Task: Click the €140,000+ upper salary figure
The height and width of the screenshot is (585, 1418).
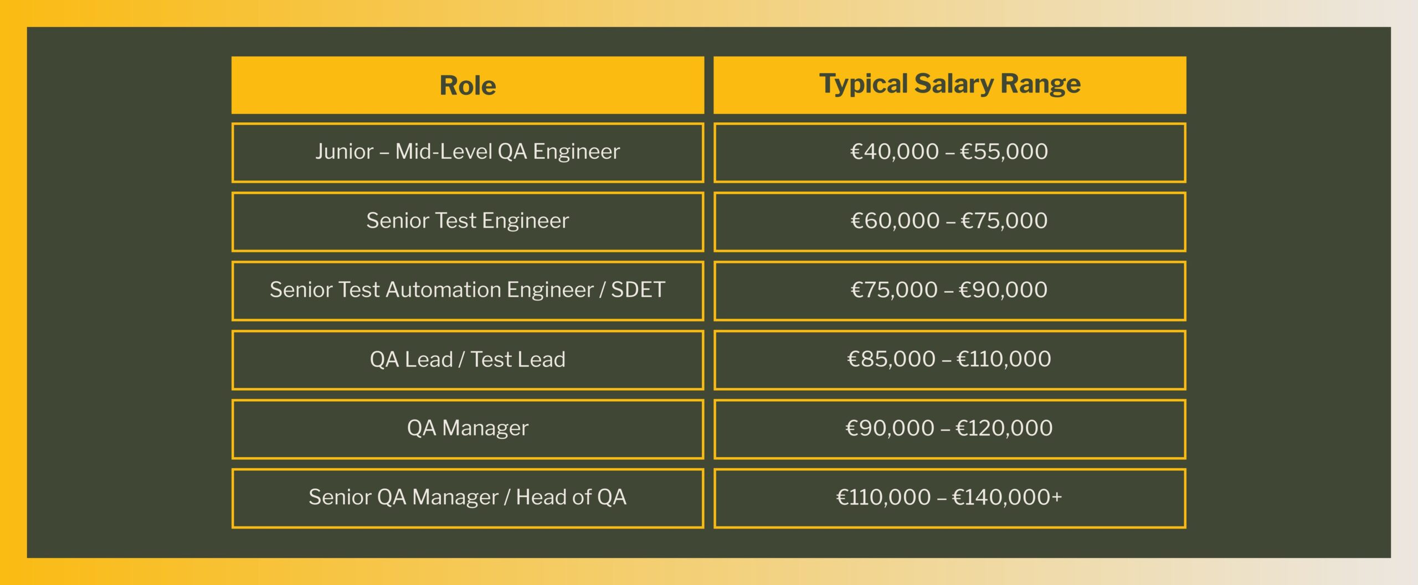Action: pos(1007,497)
